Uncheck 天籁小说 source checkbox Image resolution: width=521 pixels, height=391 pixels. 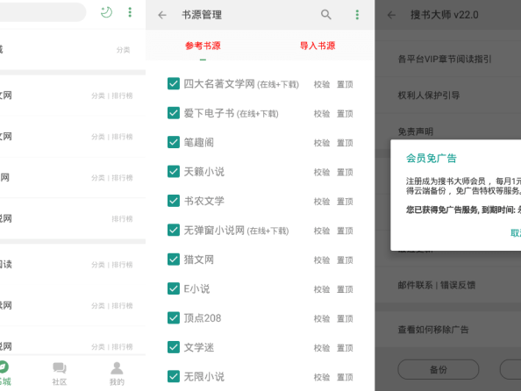[x=174, y=172]
